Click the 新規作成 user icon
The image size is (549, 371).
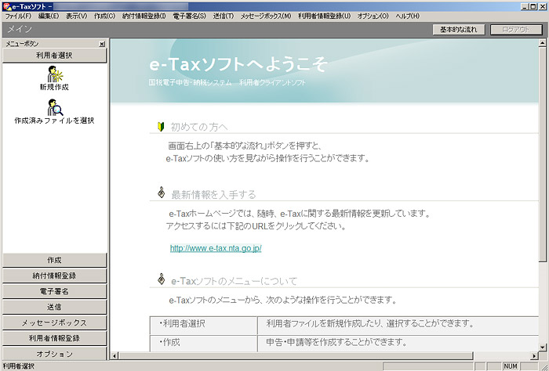(x=54, y=74)
